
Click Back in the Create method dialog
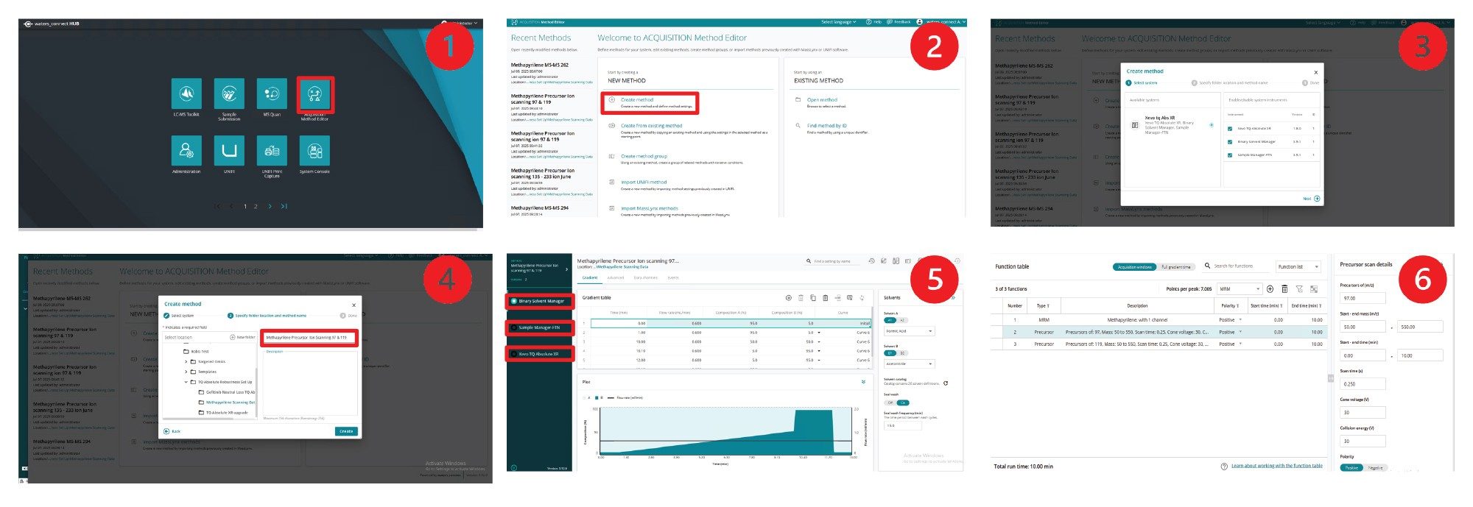pos(172,431)
